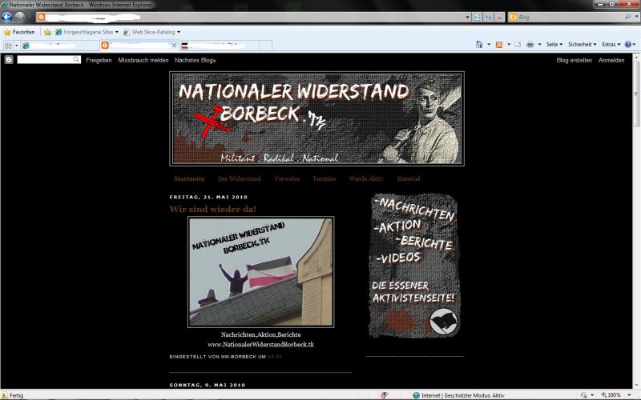Click the read mail icon in command bar

pos(518,45)
